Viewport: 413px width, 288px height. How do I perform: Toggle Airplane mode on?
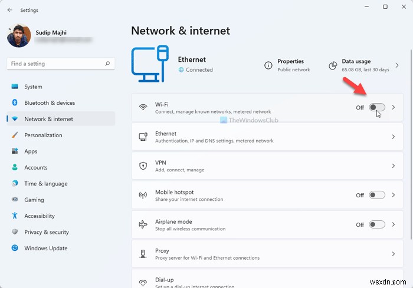(x=376, y=224)
